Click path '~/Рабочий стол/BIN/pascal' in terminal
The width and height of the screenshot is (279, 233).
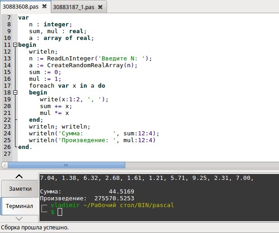[x=129, y=205]
